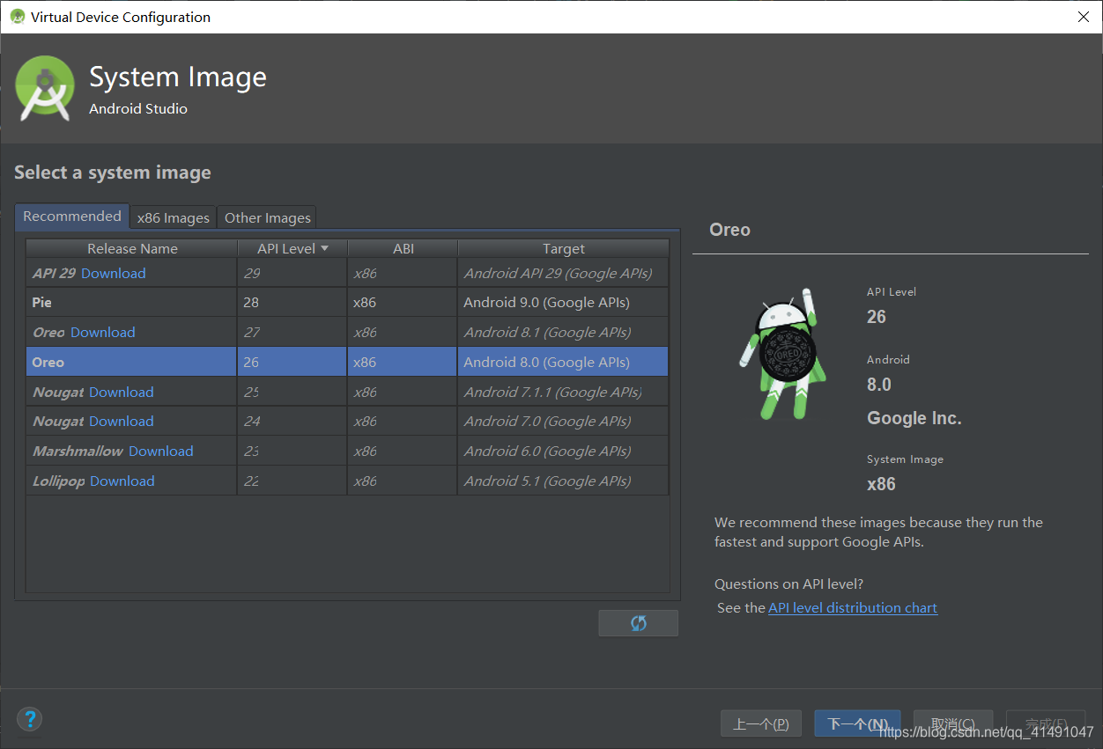Click API level 28 cell in Pie row

click(292, 302)
